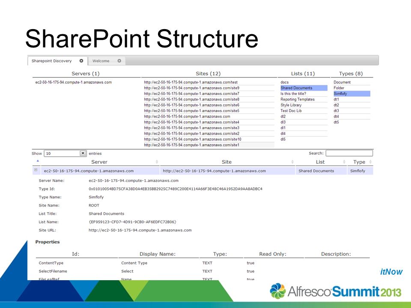The image size is (411, 308).
Task: Click ContentType in the Properties table
Action: tap(51, 263)
